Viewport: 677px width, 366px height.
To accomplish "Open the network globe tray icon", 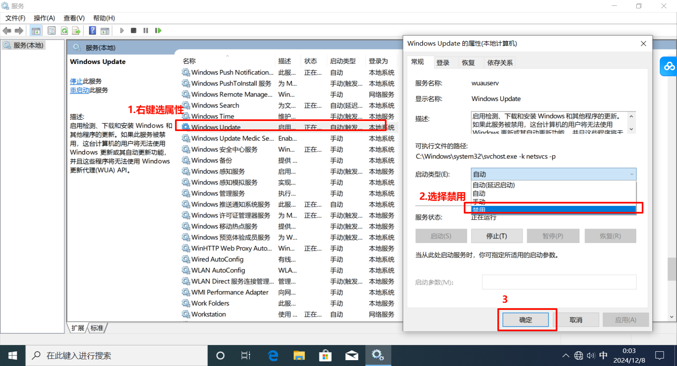I will point(579,356).
